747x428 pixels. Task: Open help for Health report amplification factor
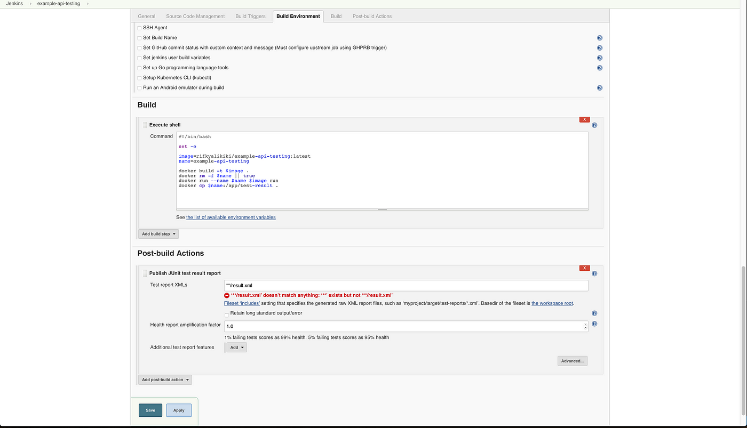pos(594,324)
